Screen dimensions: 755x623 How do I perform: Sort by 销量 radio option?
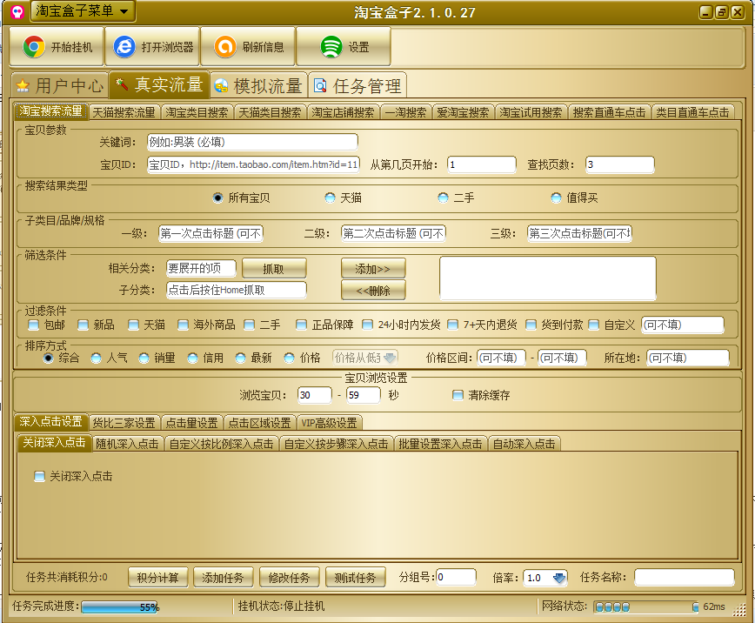click(x=144, y=358)
